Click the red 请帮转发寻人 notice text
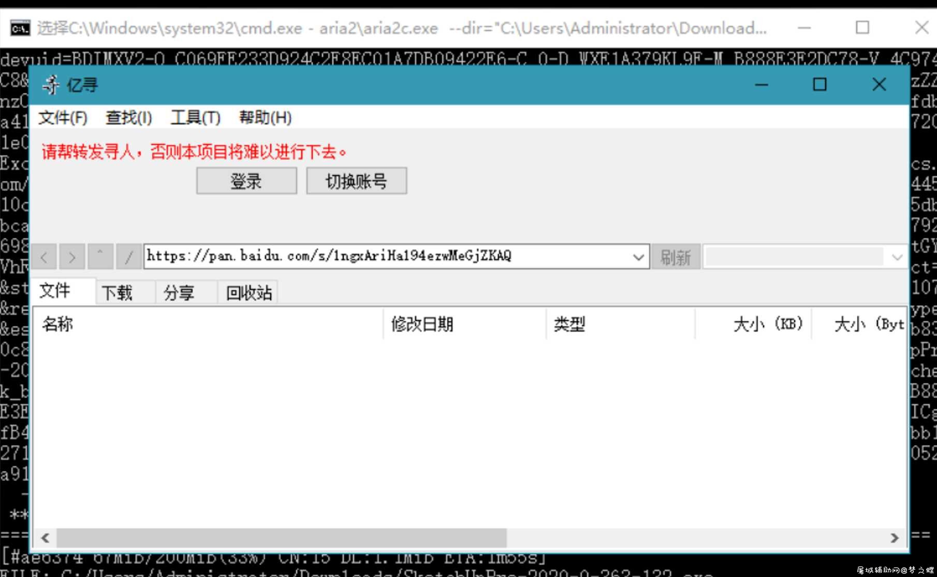The height and width of the screenshot is (577, 937). tap(194, 152)
